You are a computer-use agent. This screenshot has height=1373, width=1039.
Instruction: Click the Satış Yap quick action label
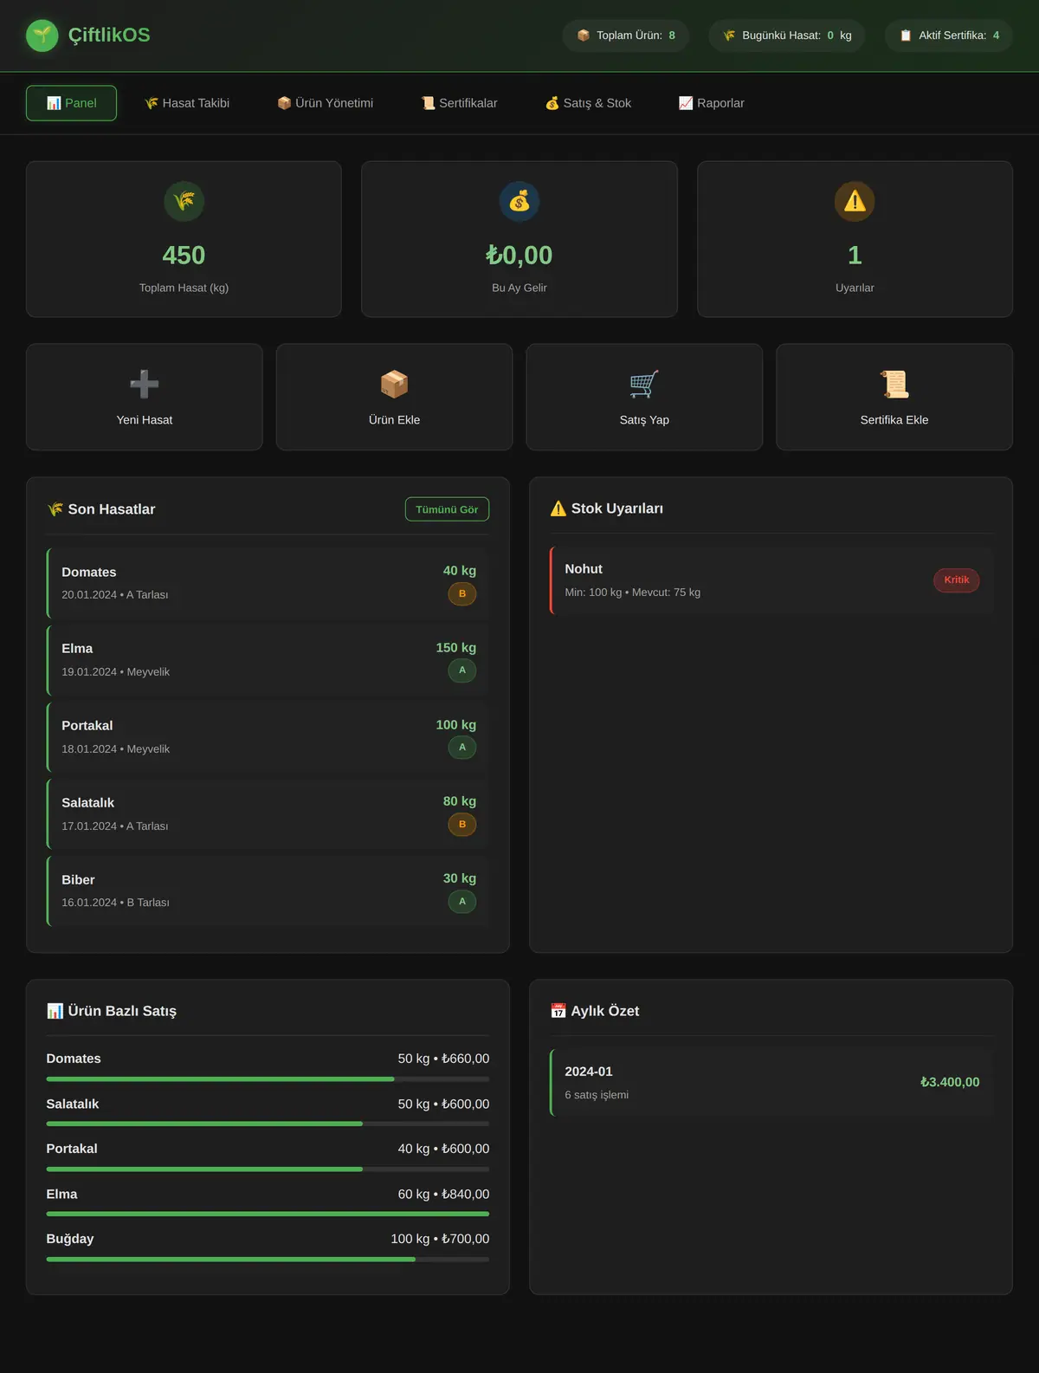[644, 420]
